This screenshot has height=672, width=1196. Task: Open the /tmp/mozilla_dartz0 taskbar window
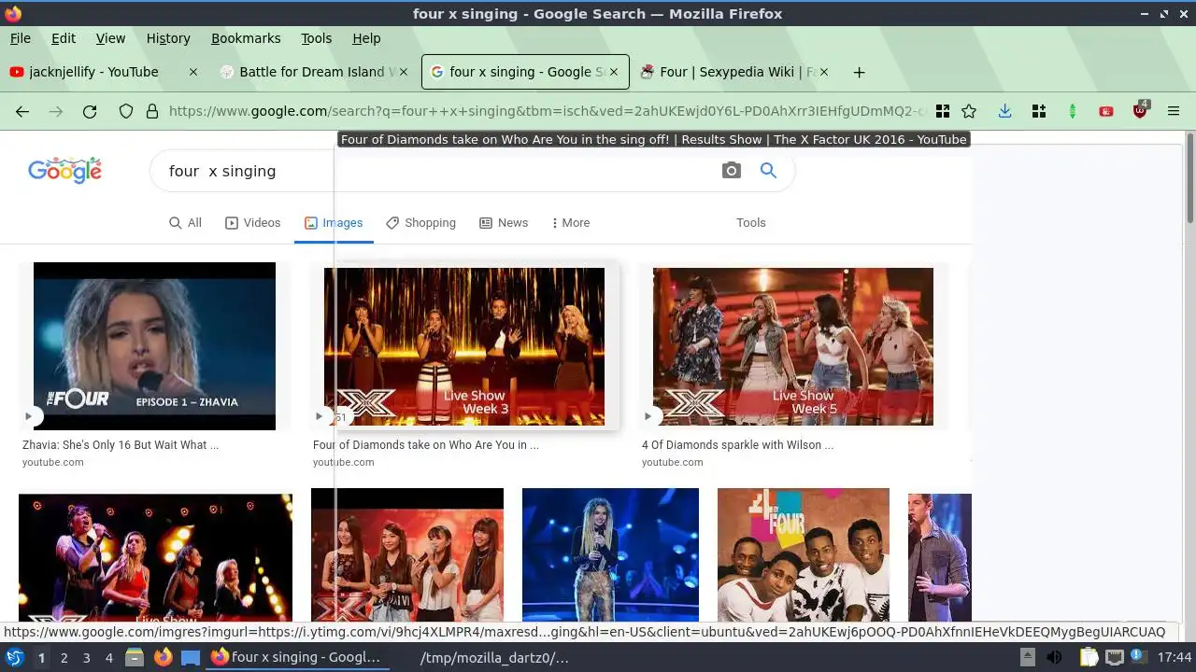click(x=495, y=657)
